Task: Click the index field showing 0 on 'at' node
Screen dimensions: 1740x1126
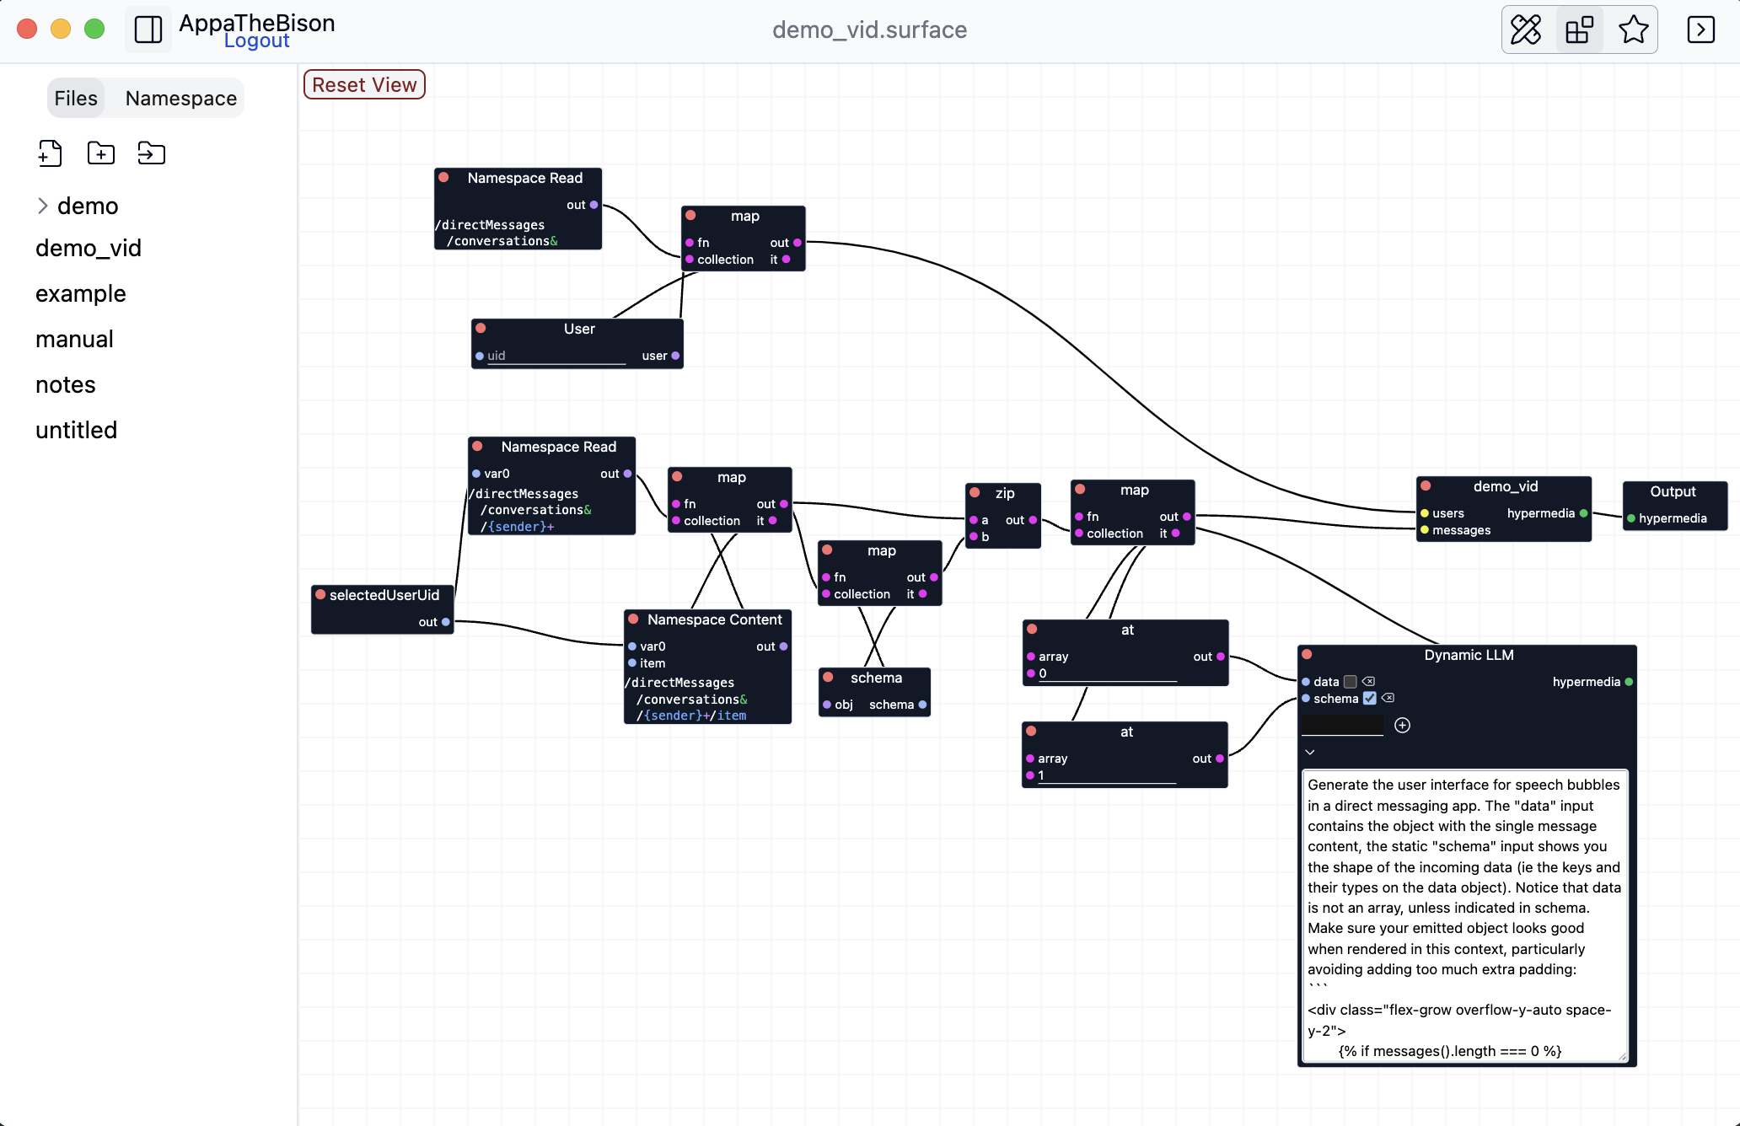Action: click(x=1107, y=673)
